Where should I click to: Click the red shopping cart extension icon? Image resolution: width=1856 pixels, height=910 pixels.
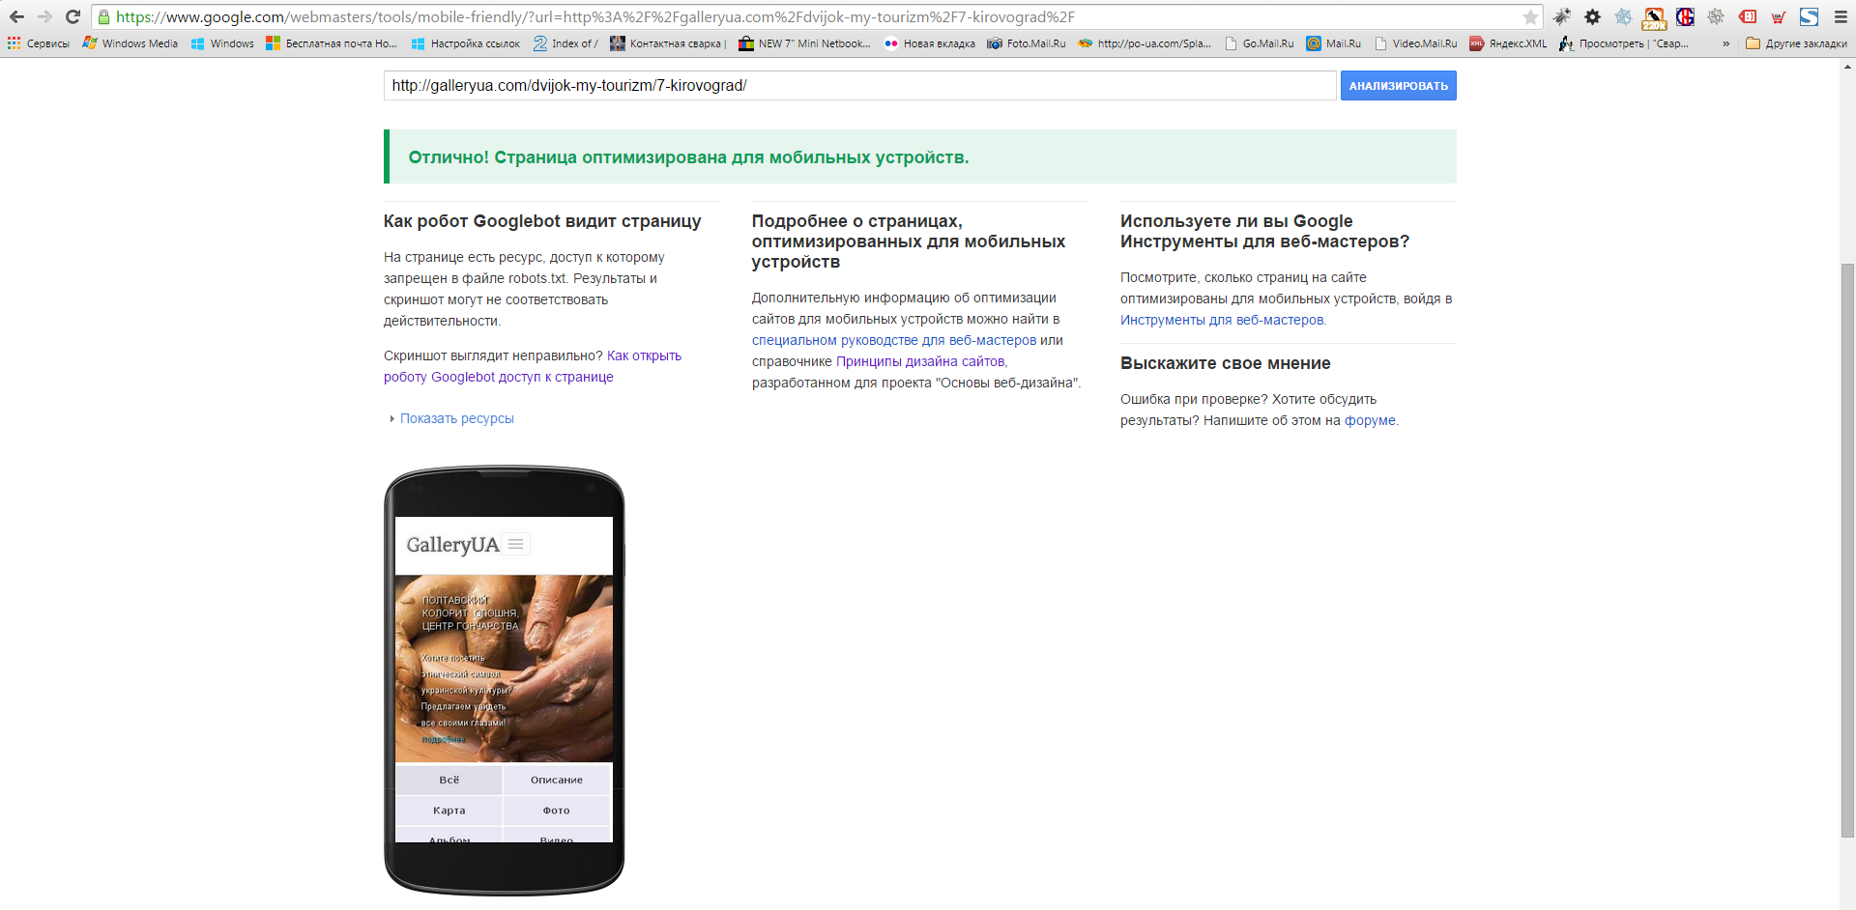[1778, 16]
